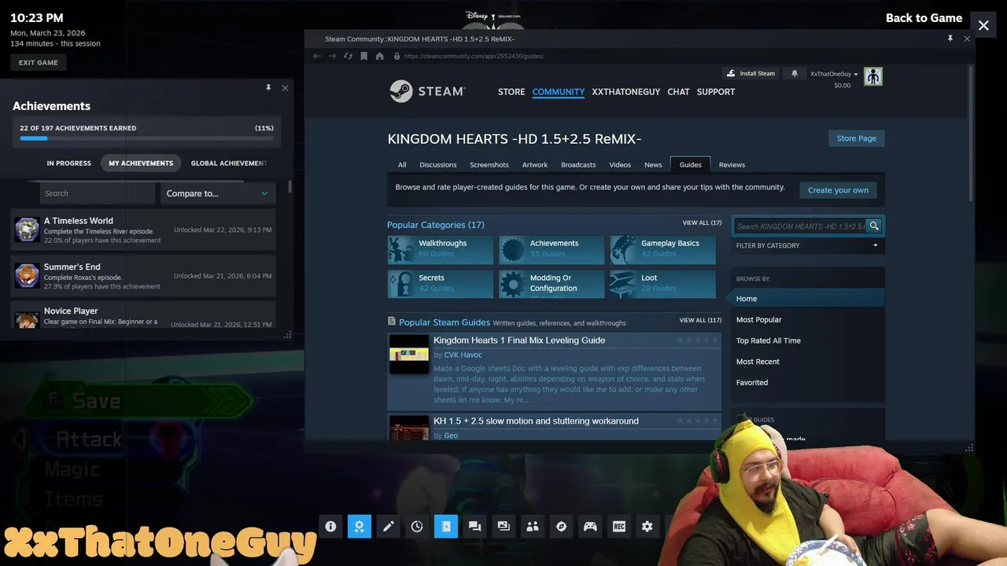This screenshot has height=566, width=1007.
Task: Switch to In Progress achievements tab
Action: point(69,164)
